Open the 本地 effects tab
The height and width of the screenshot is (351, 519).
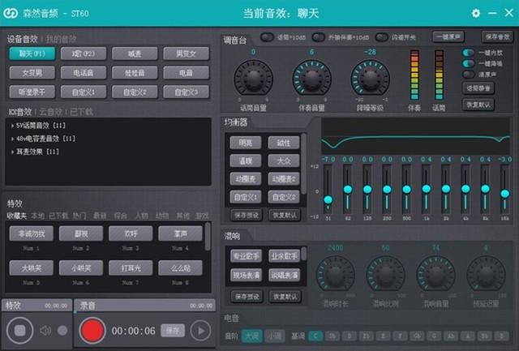[38, 216]
